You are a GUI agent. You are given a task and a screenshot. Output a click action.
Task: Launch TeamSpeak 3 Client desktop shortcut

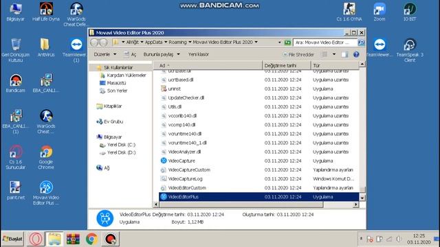pos(410,50)
